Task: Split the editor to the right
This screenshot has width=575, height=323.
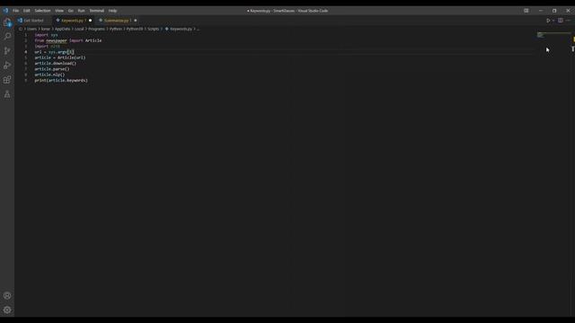Action: click(561, 21)
